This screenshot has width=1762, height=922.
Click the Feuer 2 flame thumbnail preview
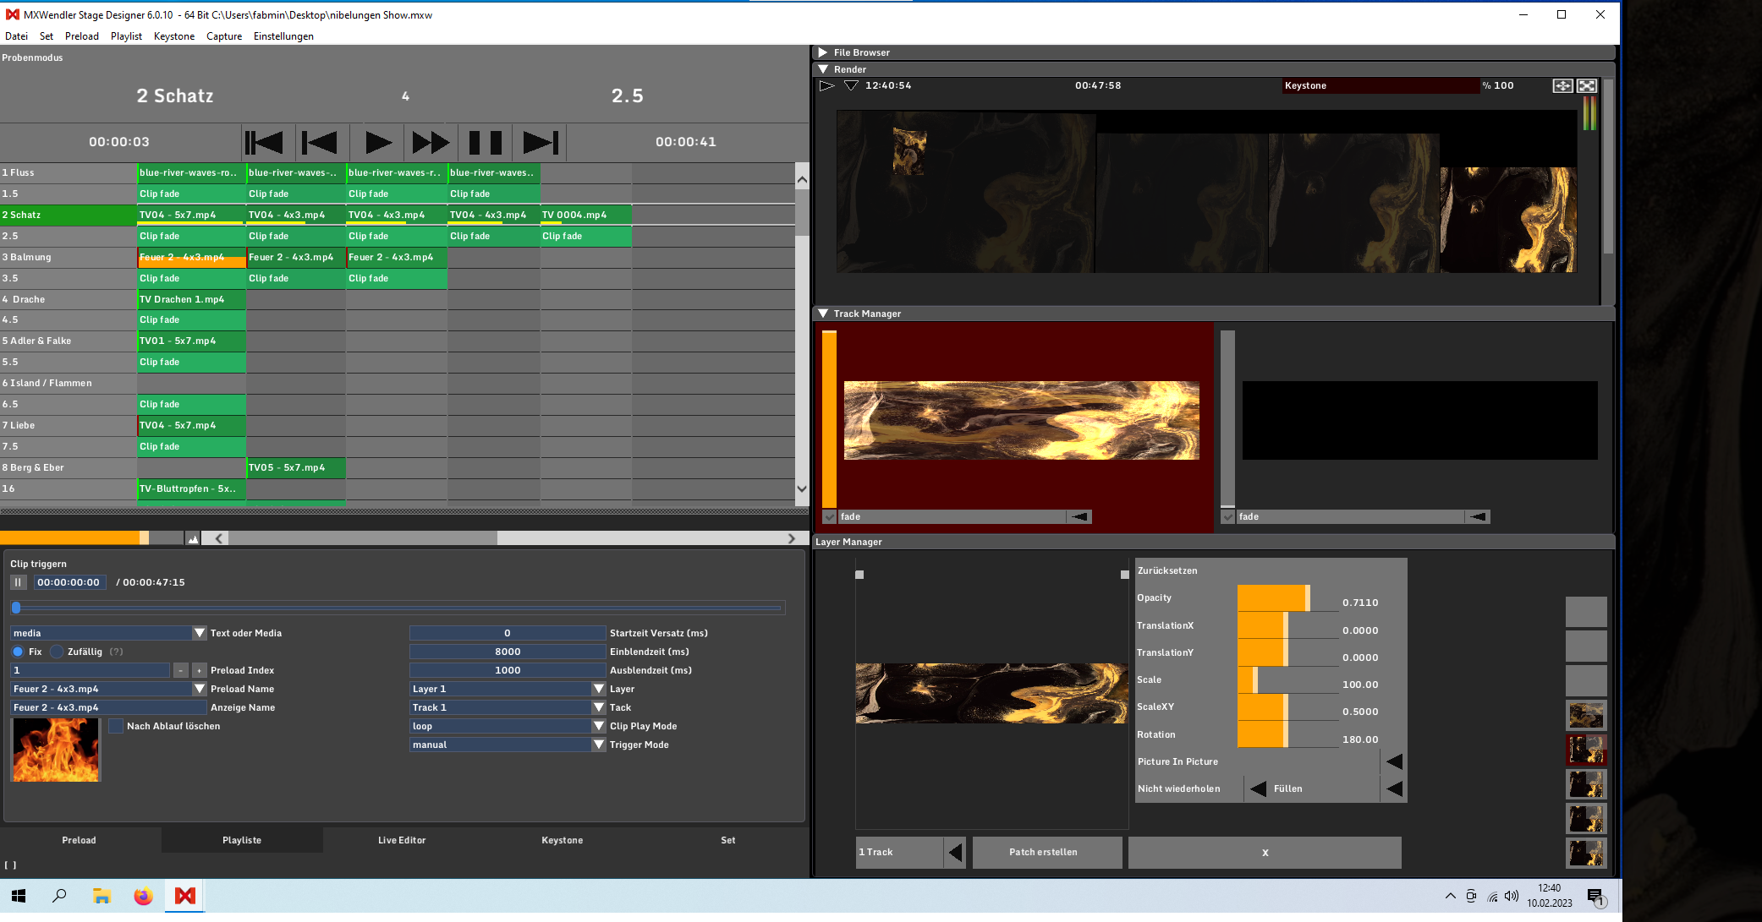55,750
